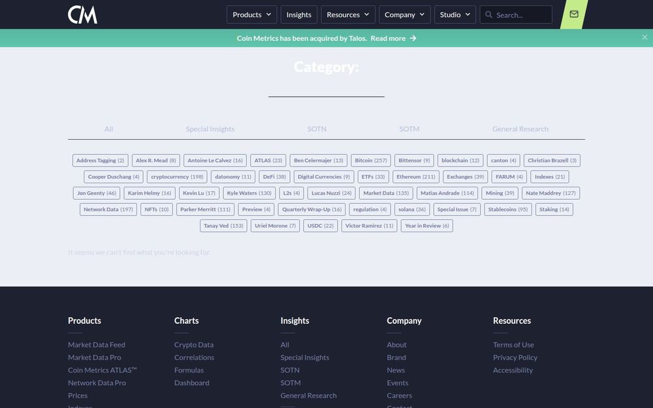The height and width of the screenshot is (408, 653).
Task: Select the Market Data (135) tag
Action: click(x=386, y=193)
